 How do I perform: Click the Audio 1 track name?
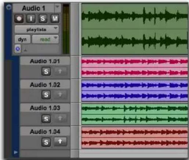click(x=33, y=8)
